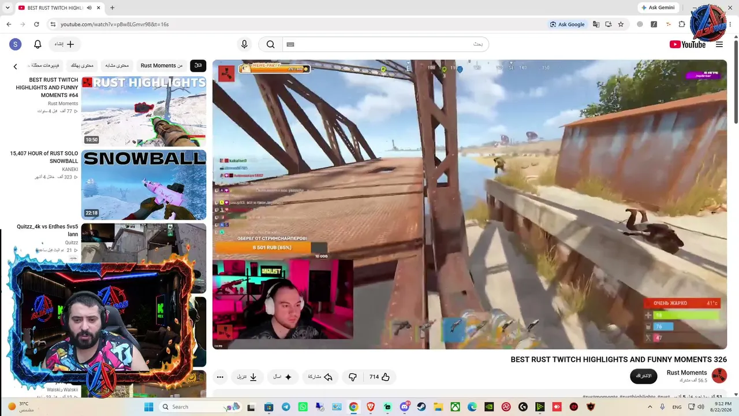Viewport: 739px width, 416px height.
Task: Bookmark this page with the star
Action: click(621, 24)
